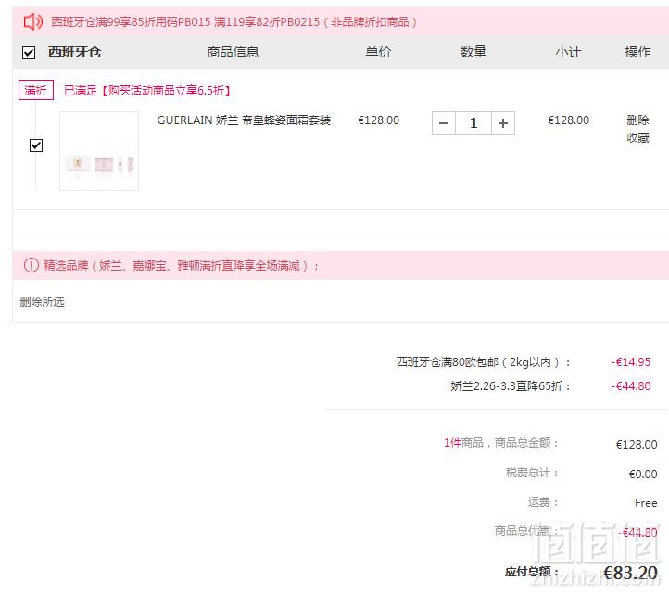Open the Guerlain cream set product thumbnail
The image size is (669, 594).
99,151
